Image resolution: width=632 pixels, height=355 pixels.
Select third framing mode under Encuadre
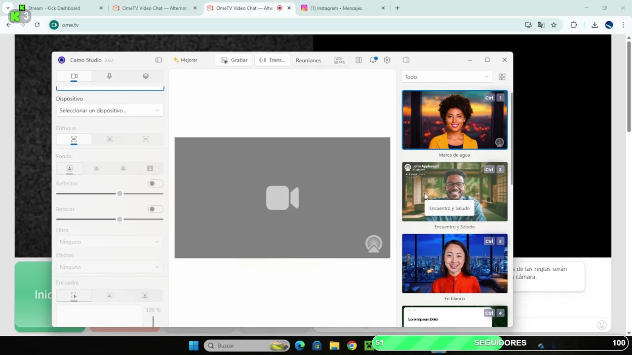pos(145,295)
